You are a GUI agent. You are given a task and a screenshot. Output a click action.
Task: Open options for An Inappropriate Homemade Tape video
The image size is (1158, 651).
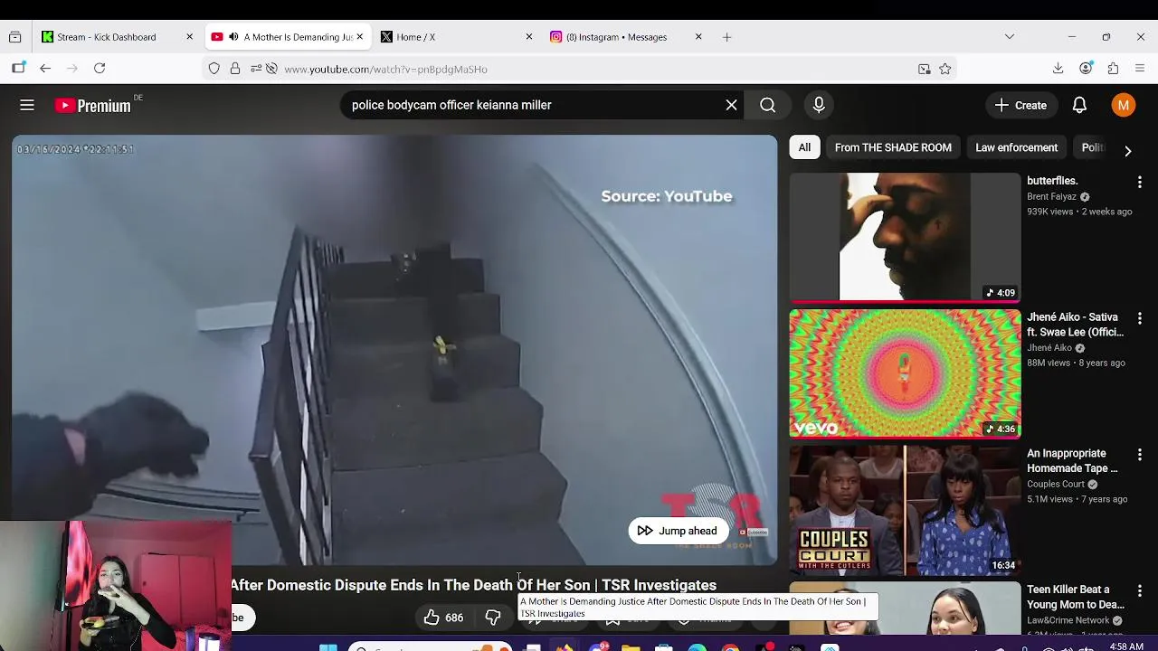1139,455
